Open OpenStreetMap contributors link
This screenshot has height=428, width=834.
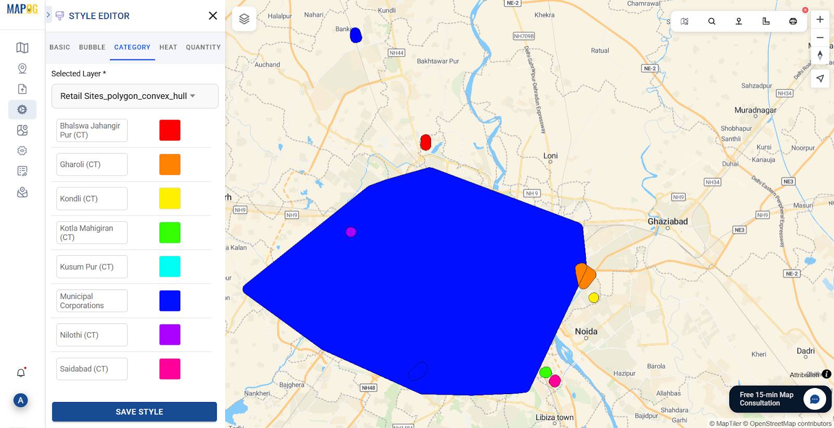pyautogui.click(x=787, y=424)
